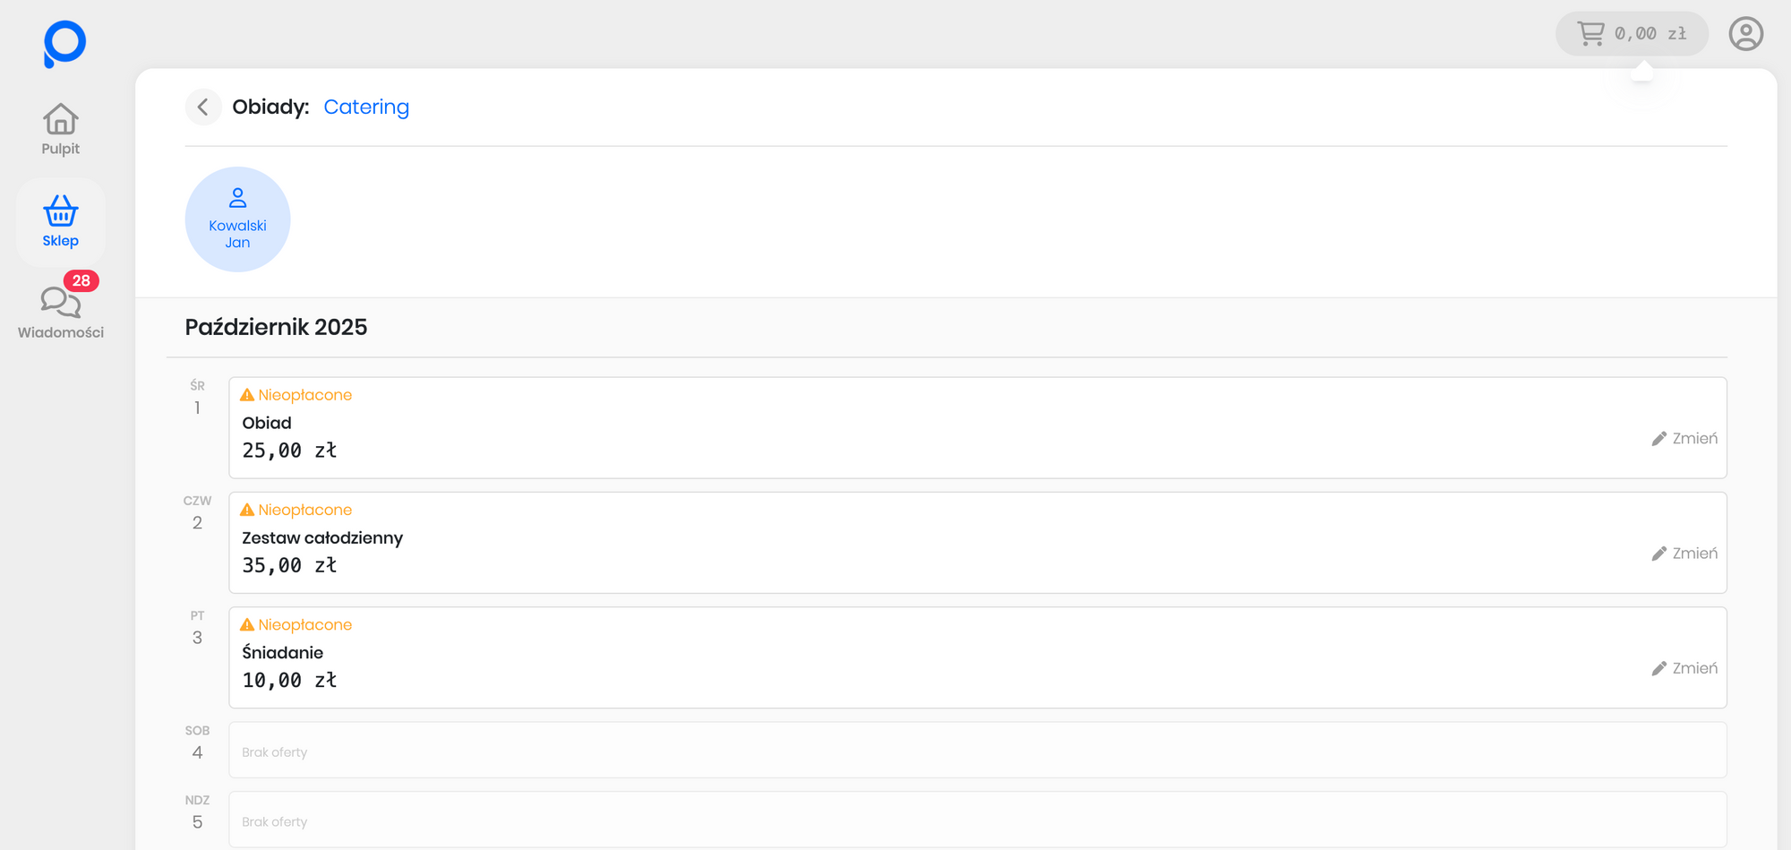The height and width of the screenshot is (850, 1791).
Task: Select the Kowalski Jan person avatar
Action: coord(237,219)
